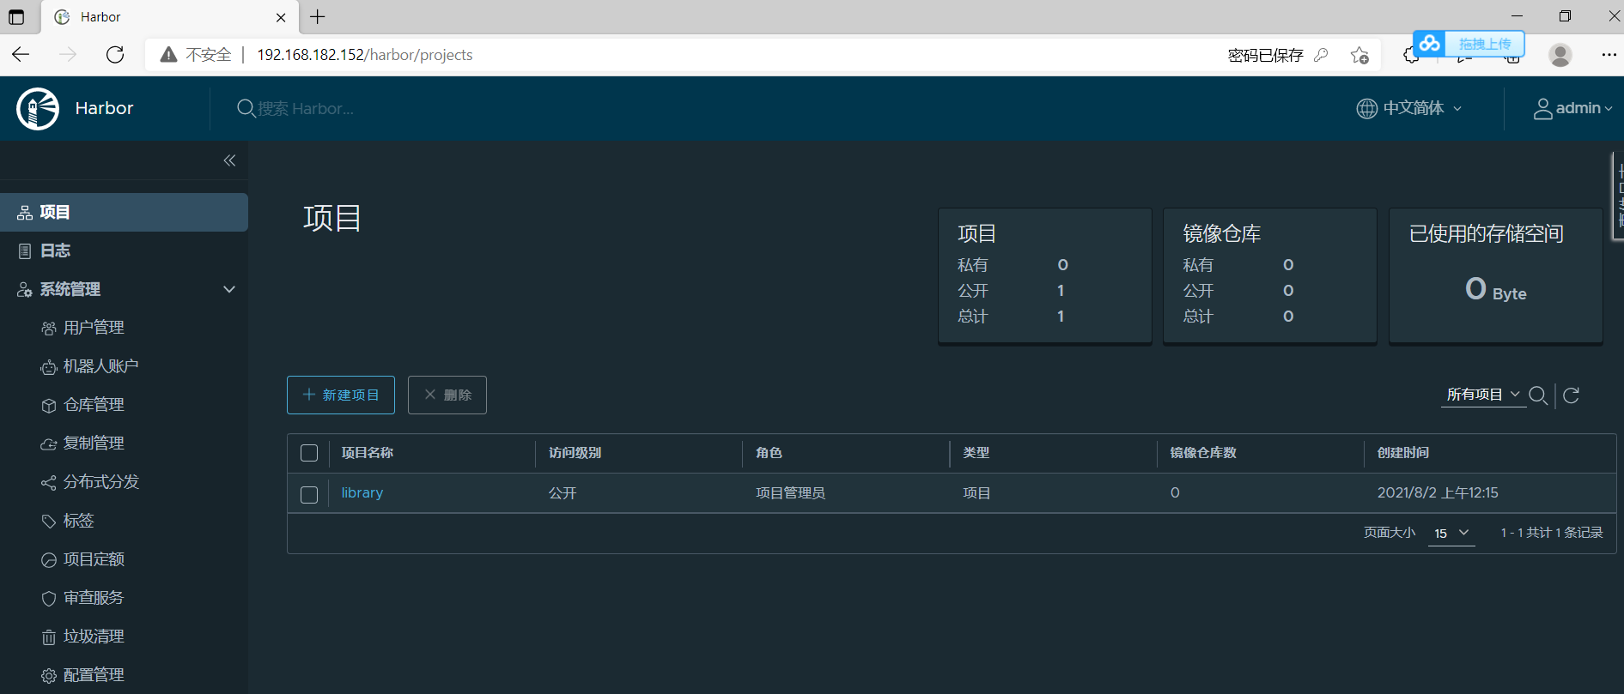Open the project list search magnifier
The image size is (1624, 694).
(1538, 395)
